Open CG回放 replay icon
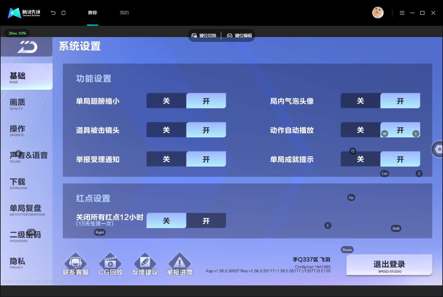The image size is (443, 297). tap(110, 264)
